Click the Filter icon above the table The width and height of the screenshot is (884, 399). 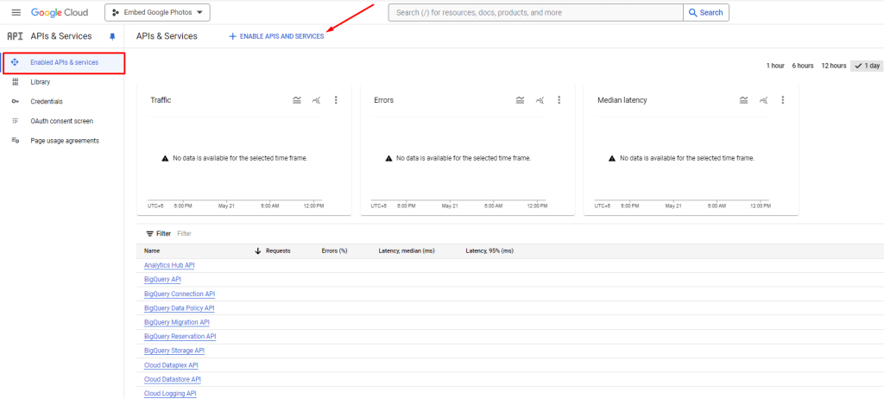[150, 233]
